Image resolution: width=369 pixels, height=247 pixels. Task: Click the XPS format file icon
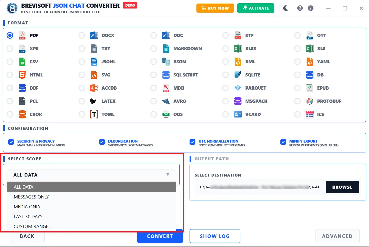(22, 49)
